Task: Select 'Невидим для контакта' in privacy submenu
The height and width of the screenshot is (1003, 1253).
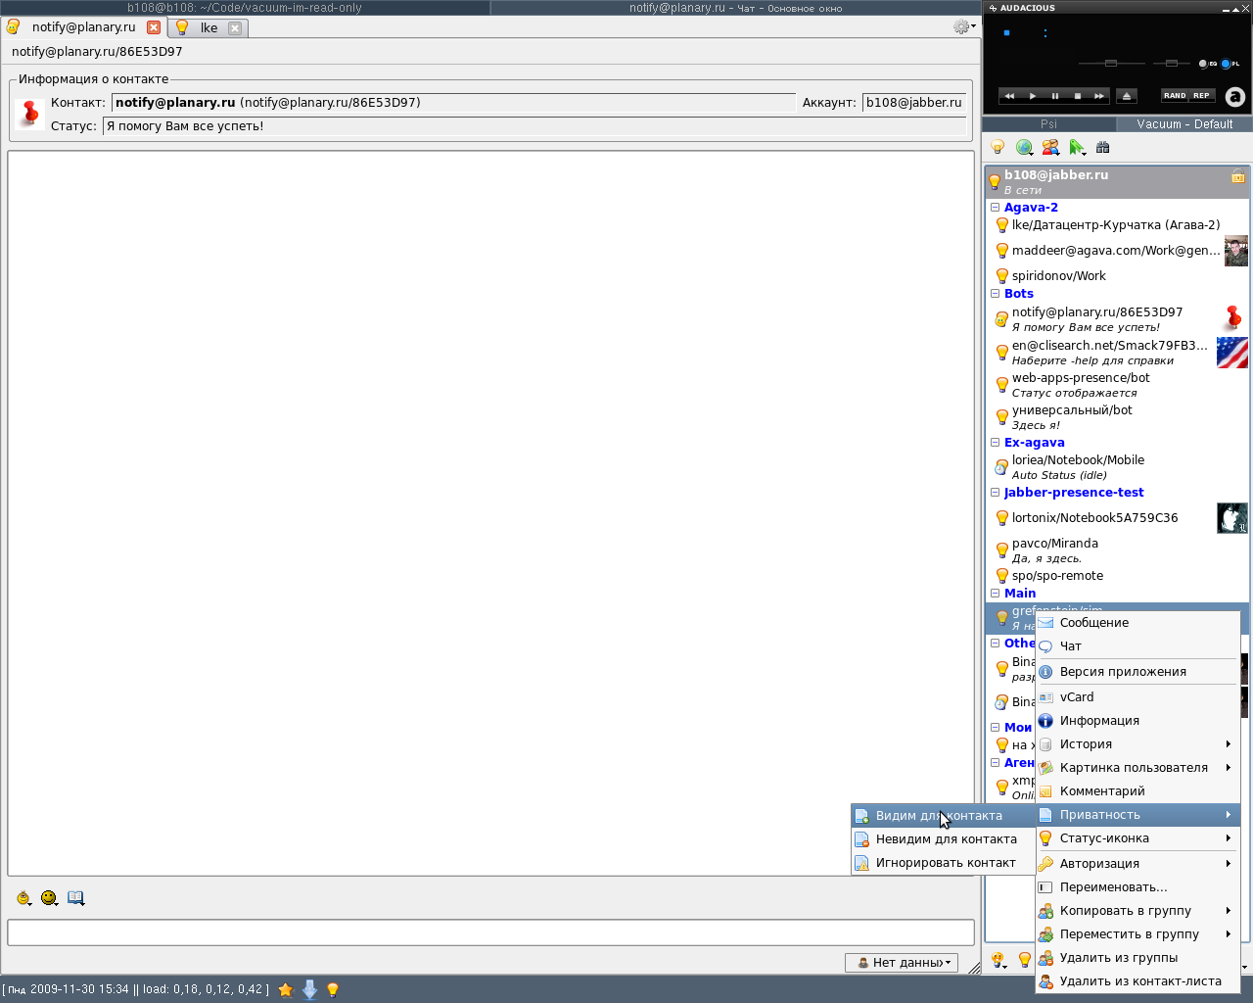Action: 946,839
